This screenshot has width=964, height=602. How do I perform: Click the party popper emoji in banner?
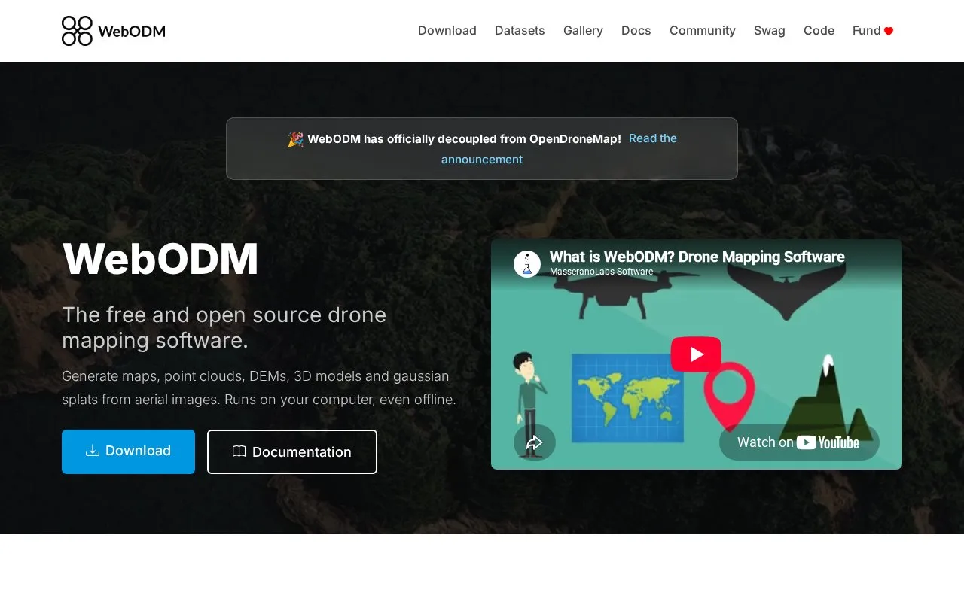[295, 139]
